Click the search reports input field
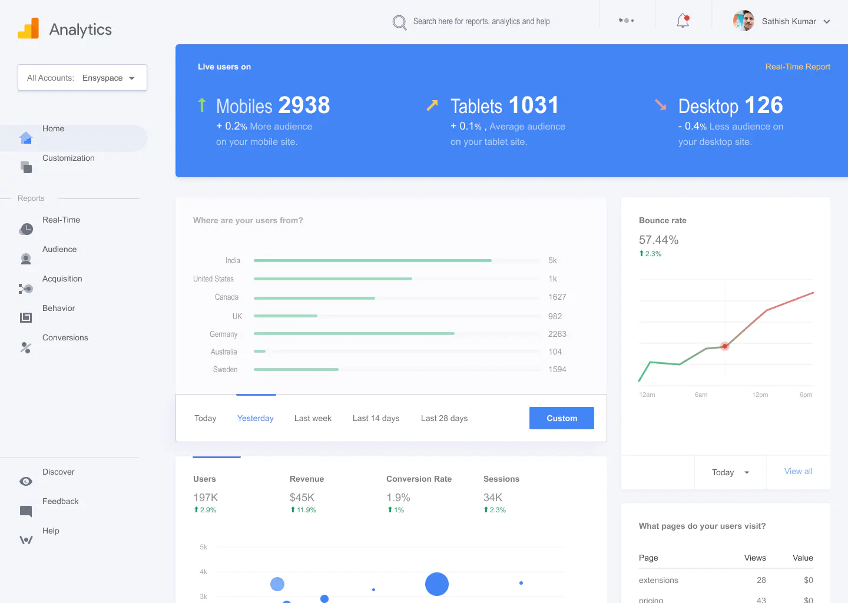This screenshot has height=603, width=848. 481,21
